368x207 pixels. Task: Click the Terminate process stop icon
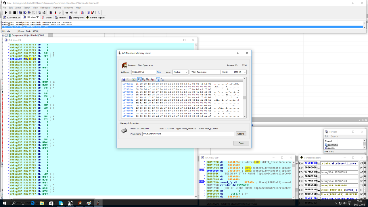[x=14, y=13]
